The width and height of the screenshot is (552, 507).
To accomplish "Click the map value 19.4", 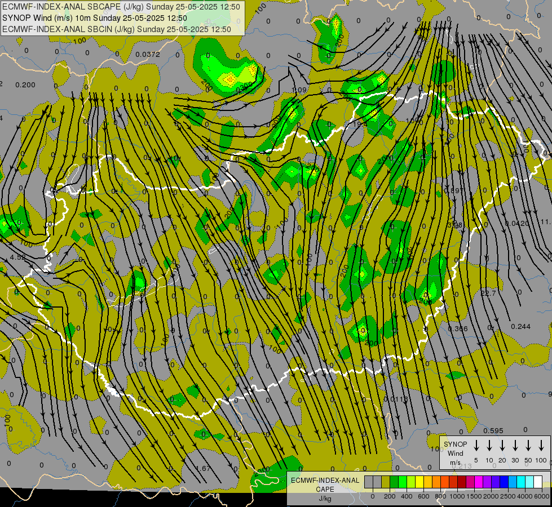I will click(x=360, y=124).
